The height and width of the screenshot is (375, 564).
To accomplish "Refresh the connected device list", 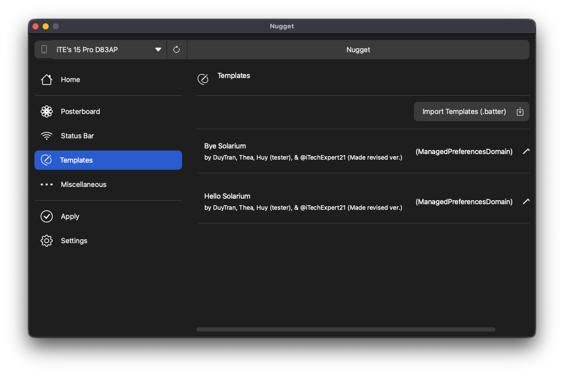I will pyautogui.click(x=177, y=50).
